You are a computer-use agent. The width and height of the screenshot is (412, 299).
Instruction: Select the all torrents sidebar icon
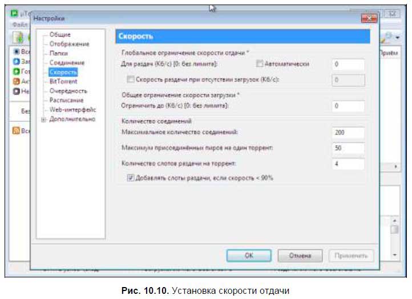point(17,51)
